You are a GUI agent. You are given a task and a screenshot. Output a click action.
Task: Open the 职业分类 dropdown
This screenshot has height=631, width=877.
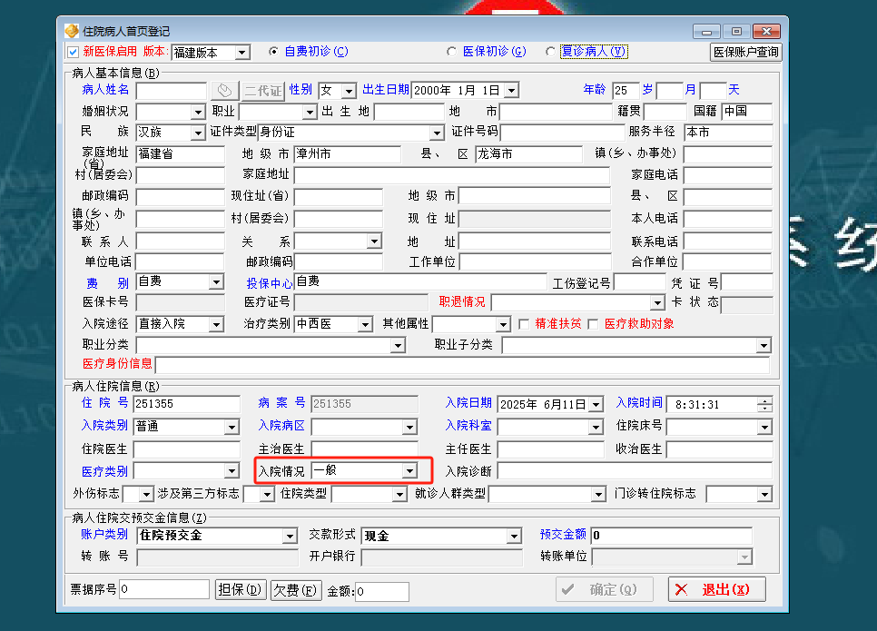pyautogui.click(x=398, y=346)
